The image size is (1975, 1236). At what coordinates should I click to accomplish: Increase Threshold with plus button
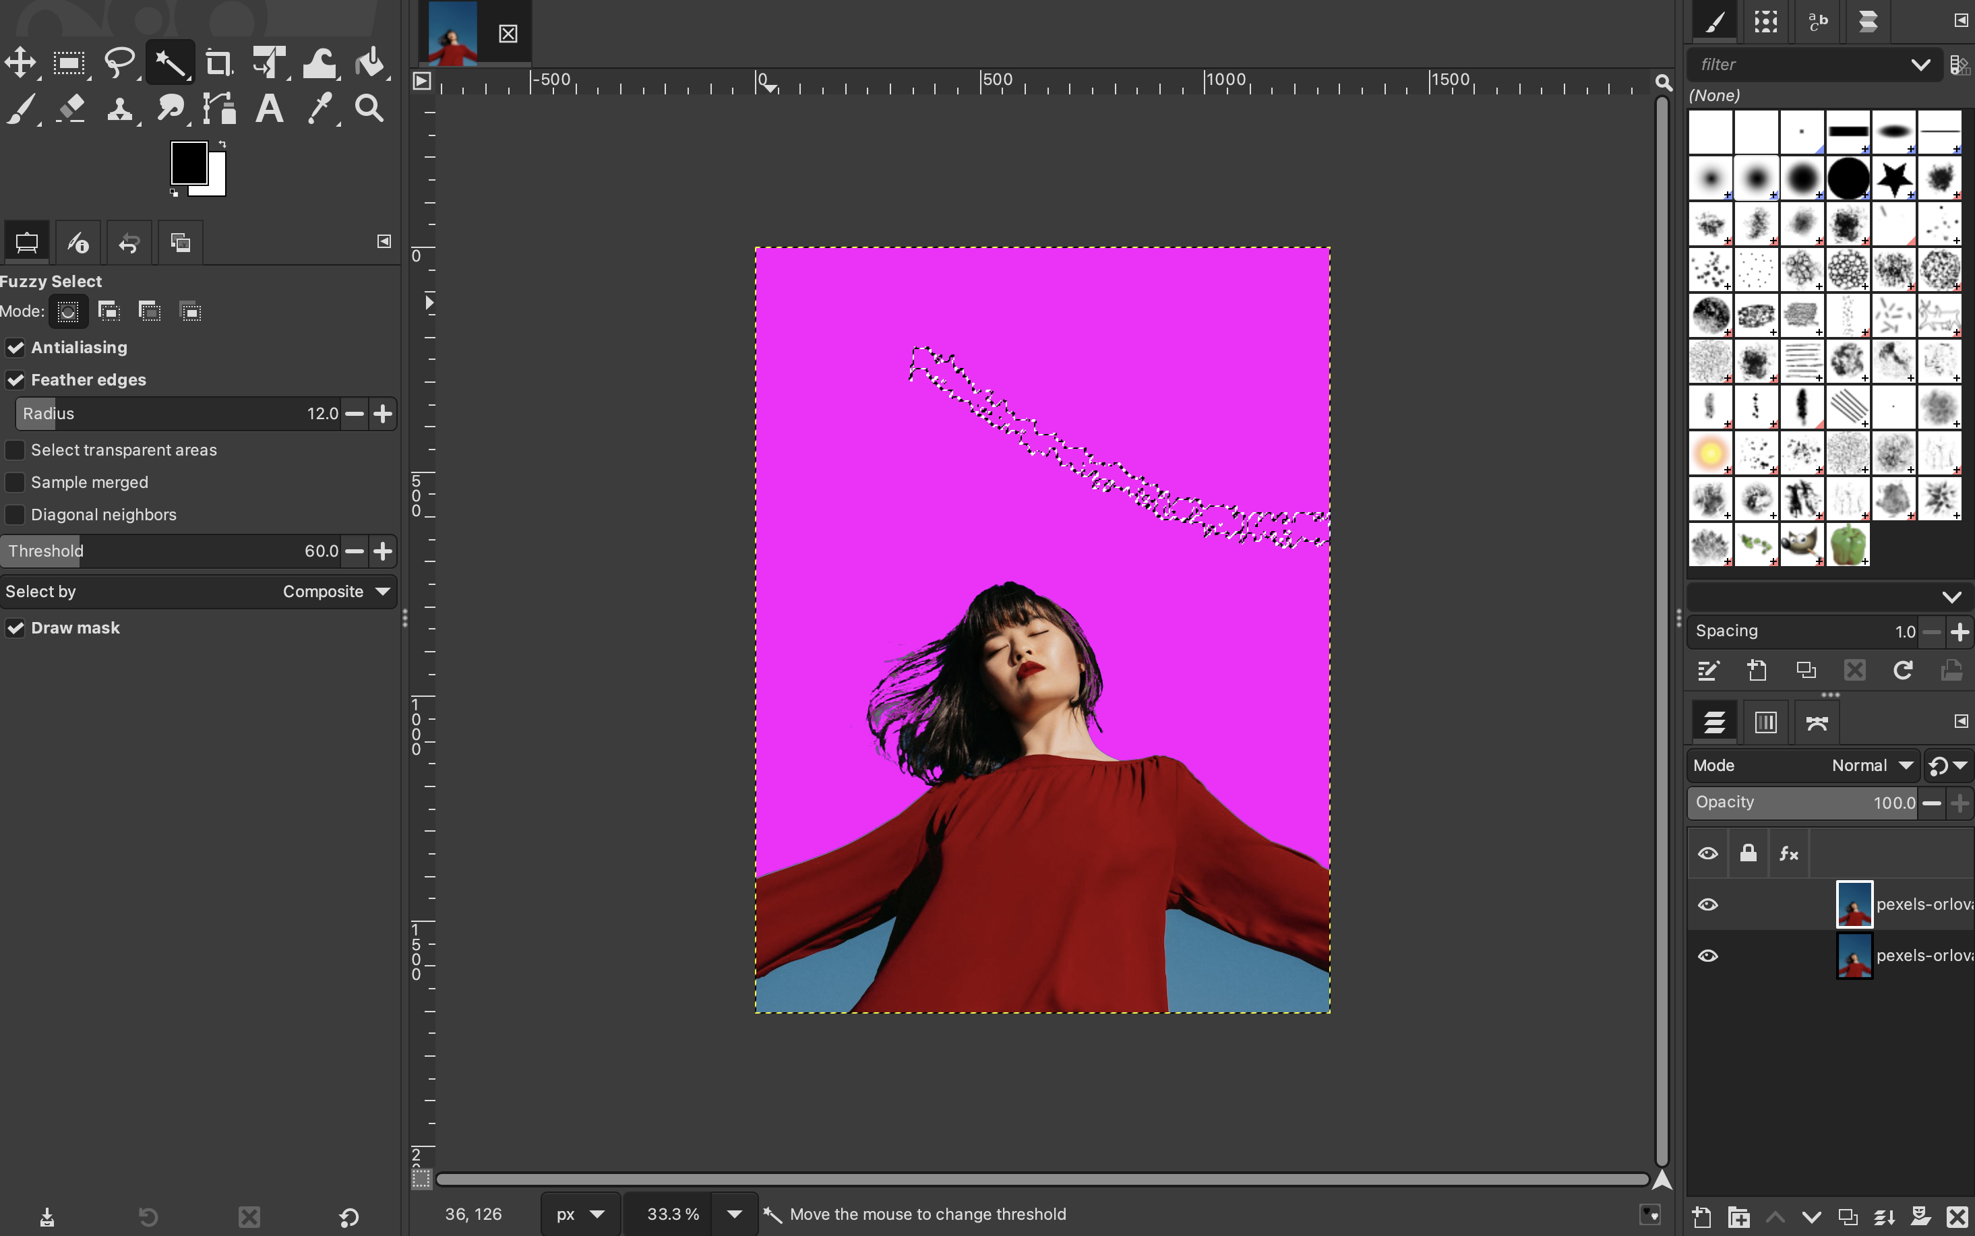[383, 552]
